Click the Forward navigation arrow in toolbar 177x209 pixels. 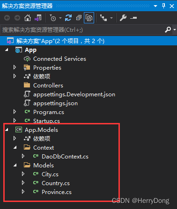pyautogui.click(x=17, y=18)
